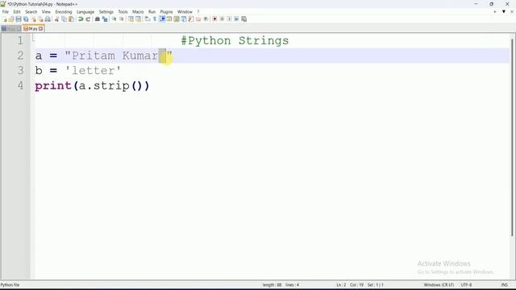The height and width of the screenshot is (290, 516).
Task: Save the current file with toolbar icon
Action: (x=19, y=19)
